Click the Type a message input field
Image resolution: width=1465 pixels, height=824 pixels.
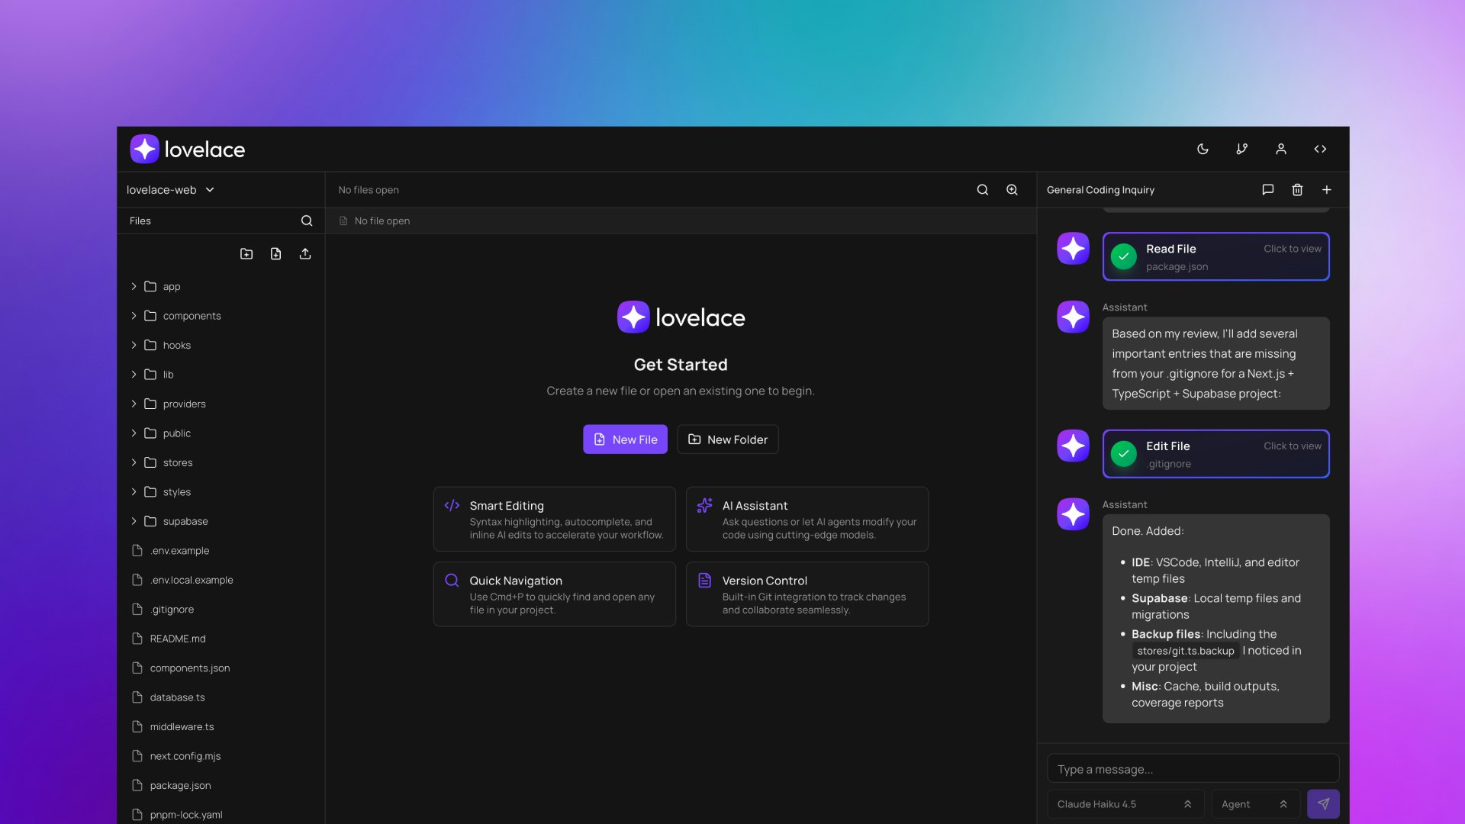click(1193, 769)
